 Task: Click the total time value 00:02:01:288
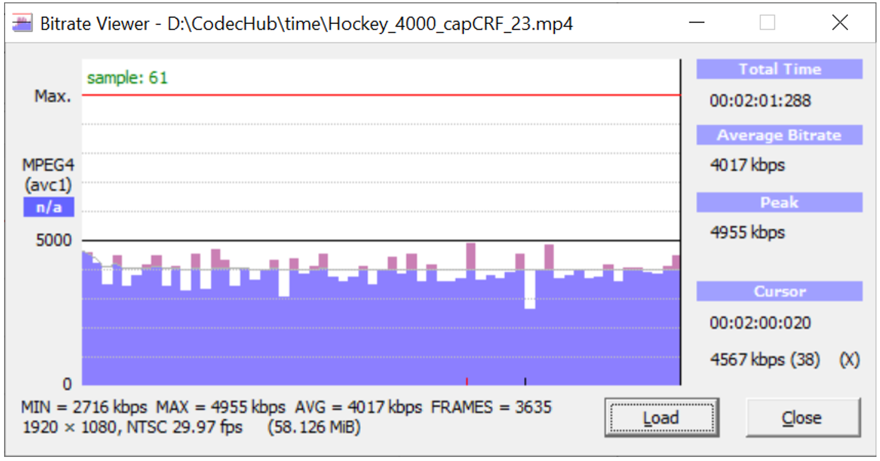760,101
